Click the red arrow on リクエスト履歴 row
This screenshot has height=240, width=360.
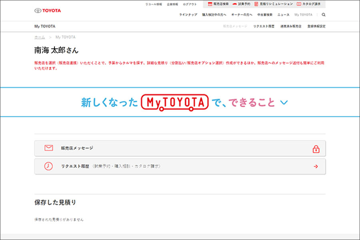316,166
